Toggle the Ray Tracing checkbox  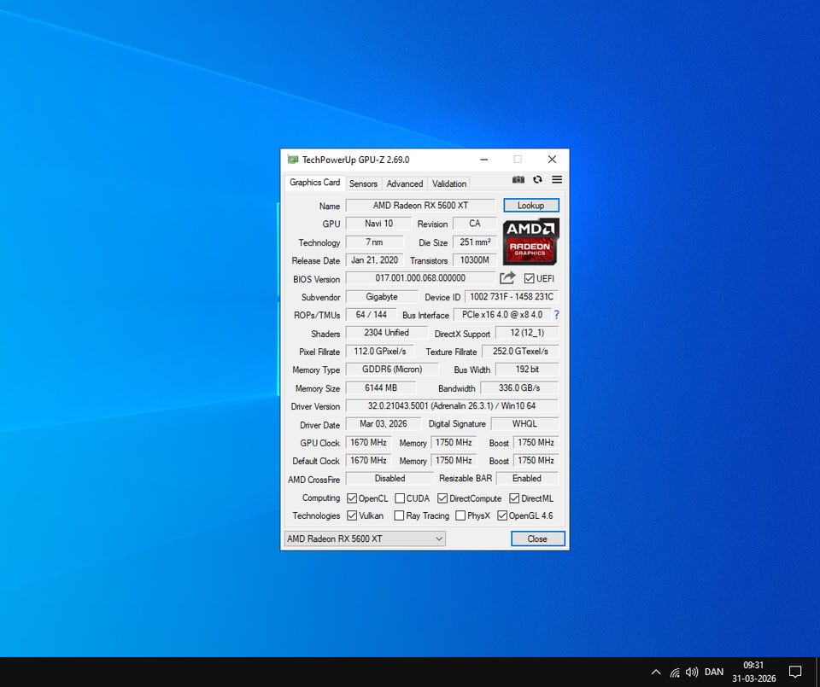coord(400,515)
